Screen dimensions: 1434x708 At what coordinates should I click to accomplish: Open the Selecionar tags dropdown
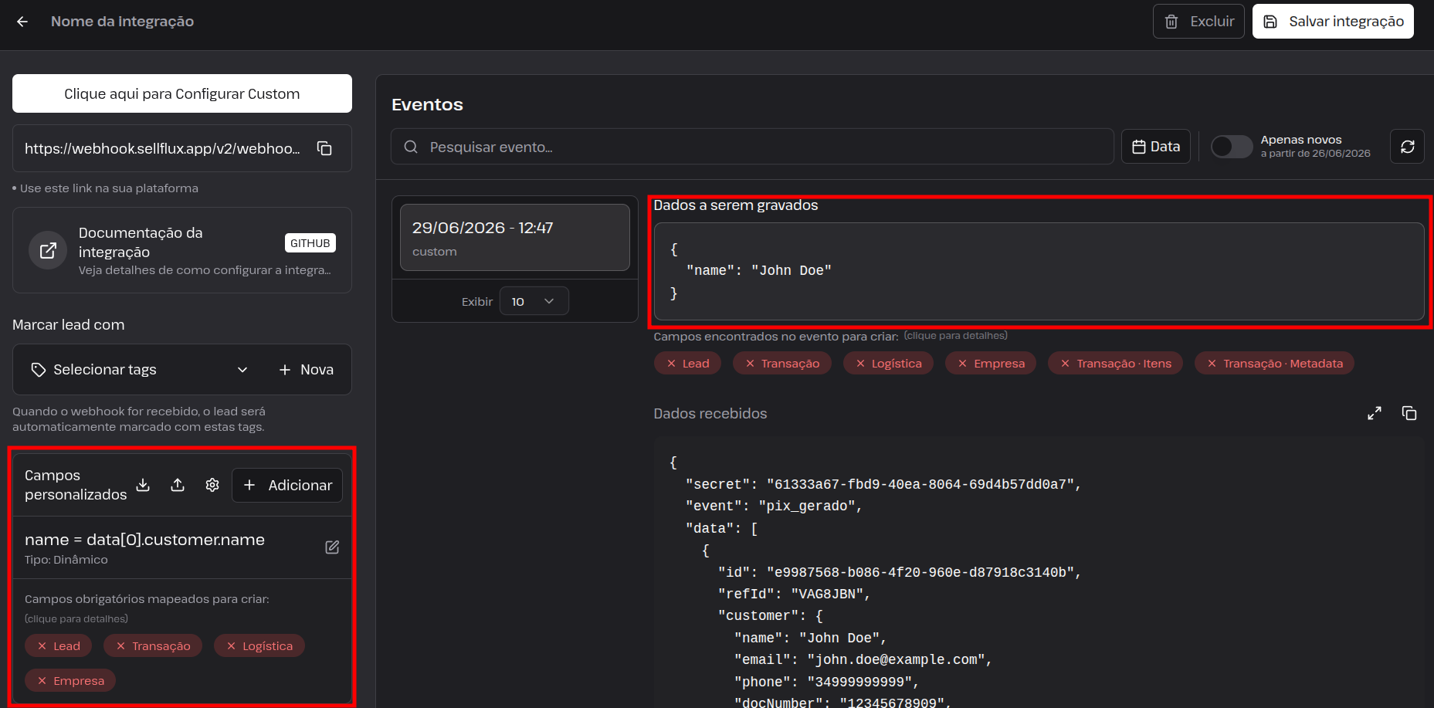140,370
